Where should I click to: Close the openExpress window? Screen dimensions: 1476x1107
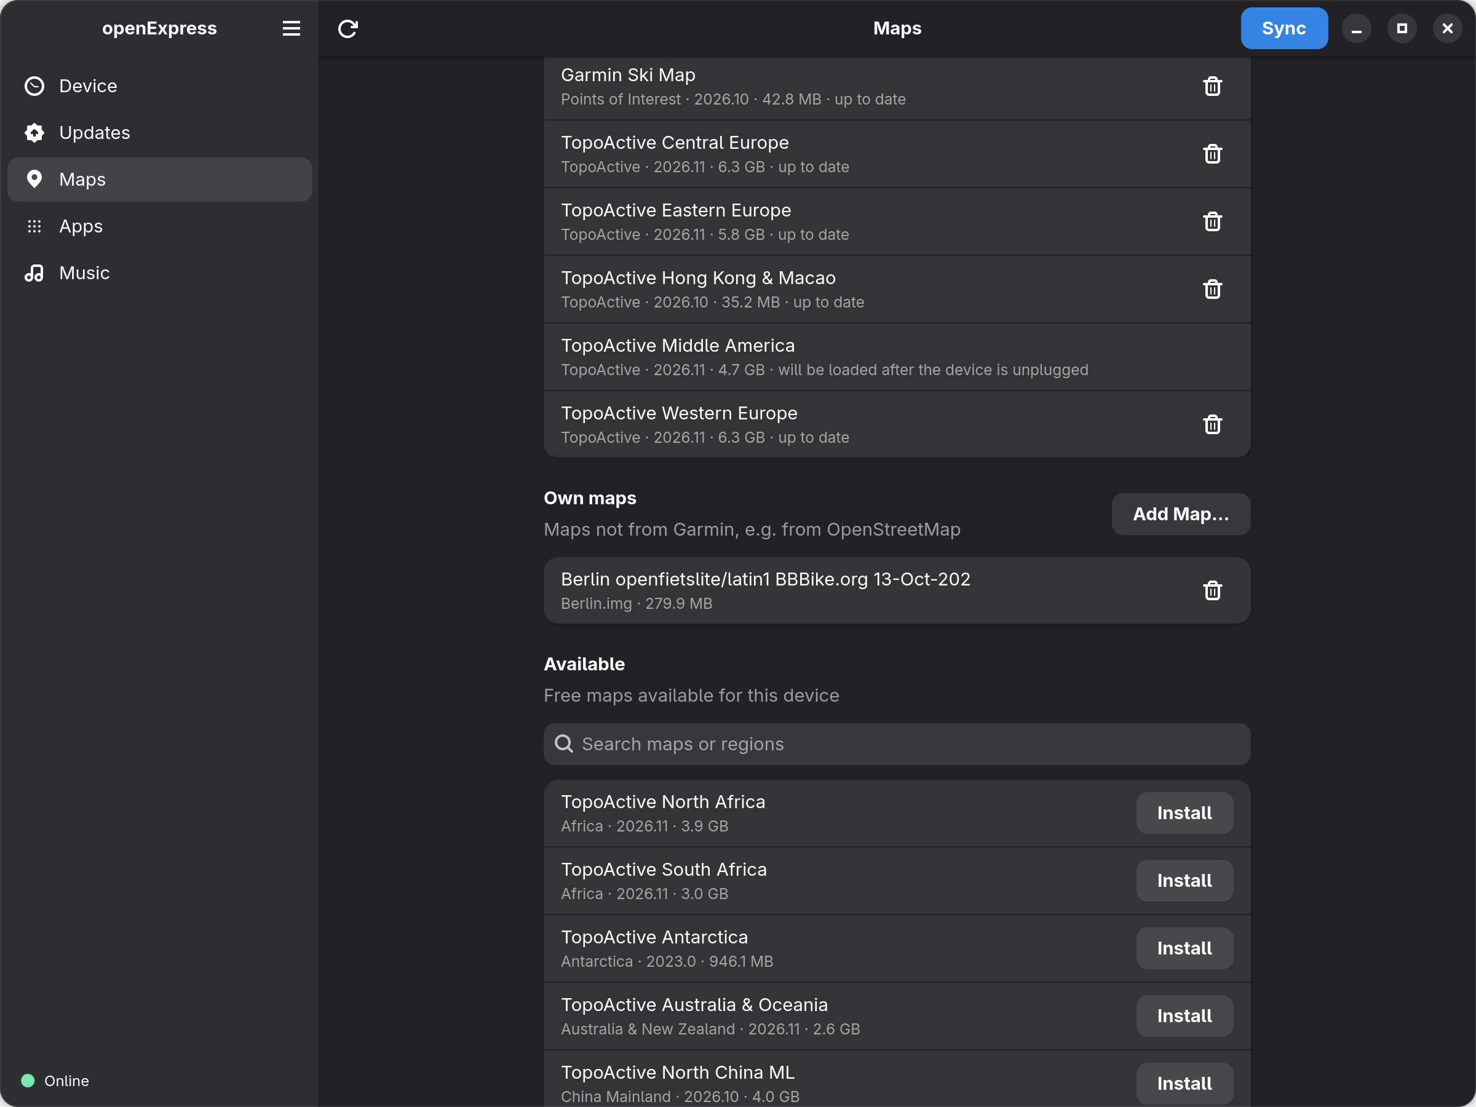[1447, 29]
